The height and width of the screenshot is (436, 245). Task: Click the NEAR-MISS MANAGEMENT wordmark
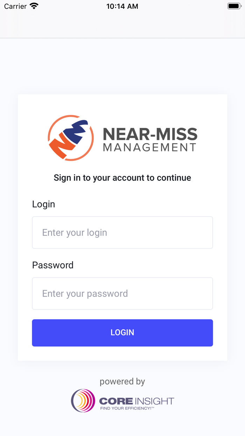pyautogui.click(x=150, y=139)
